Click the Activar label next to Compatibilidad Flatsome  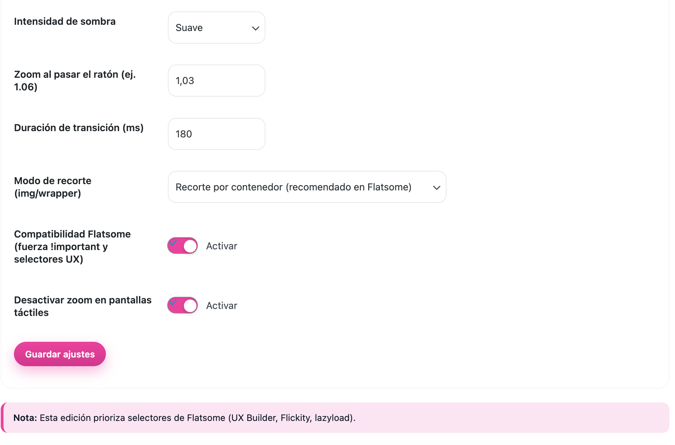click(x=222, y=246)
